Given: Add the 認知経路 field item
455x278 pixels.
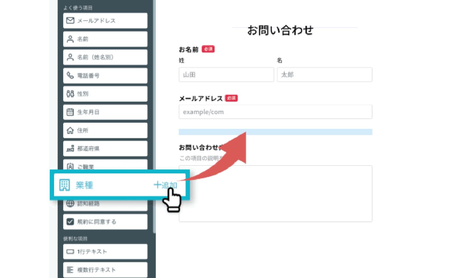Looking at the screenshot, I should [105, 205].
